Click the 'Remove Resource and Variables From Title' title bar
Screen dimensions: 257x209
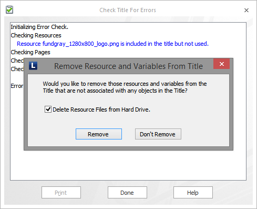tap(128, 66)
